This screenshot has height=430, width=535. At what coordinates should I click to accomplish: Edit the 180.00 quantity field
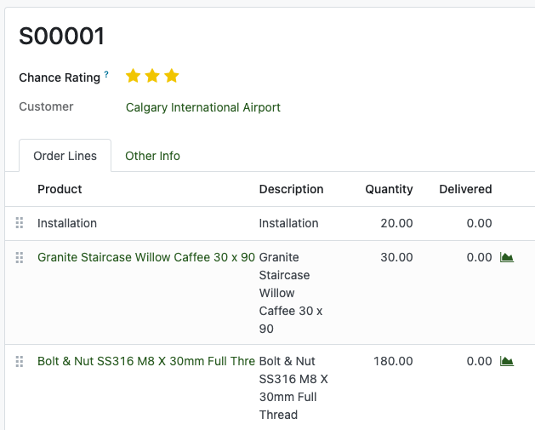tap(392, 361)
